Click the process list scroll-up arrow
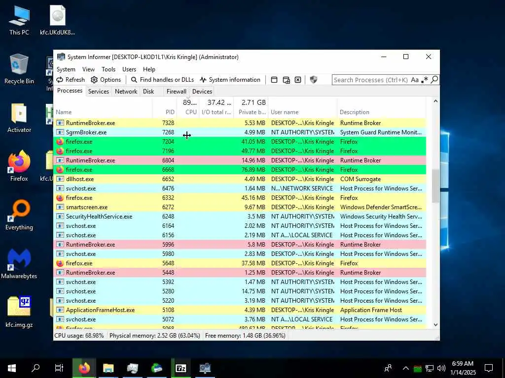505x378 pixels. click(x=435, y=101)
